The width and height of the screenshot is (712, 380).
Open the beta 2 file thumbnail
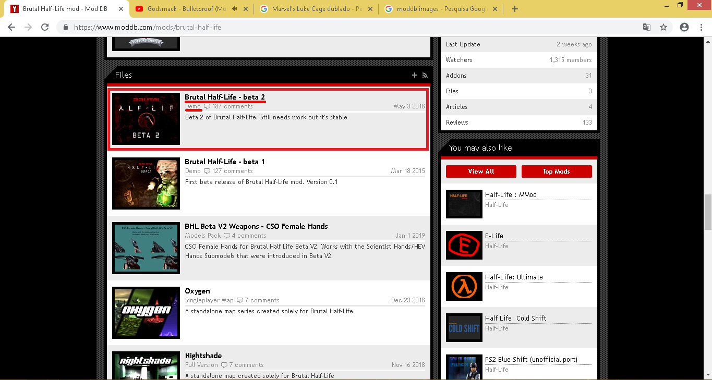(x=146, y=119)
